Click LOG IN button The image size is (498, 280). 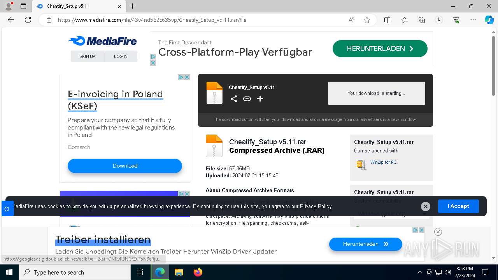[x=121, y=56]
